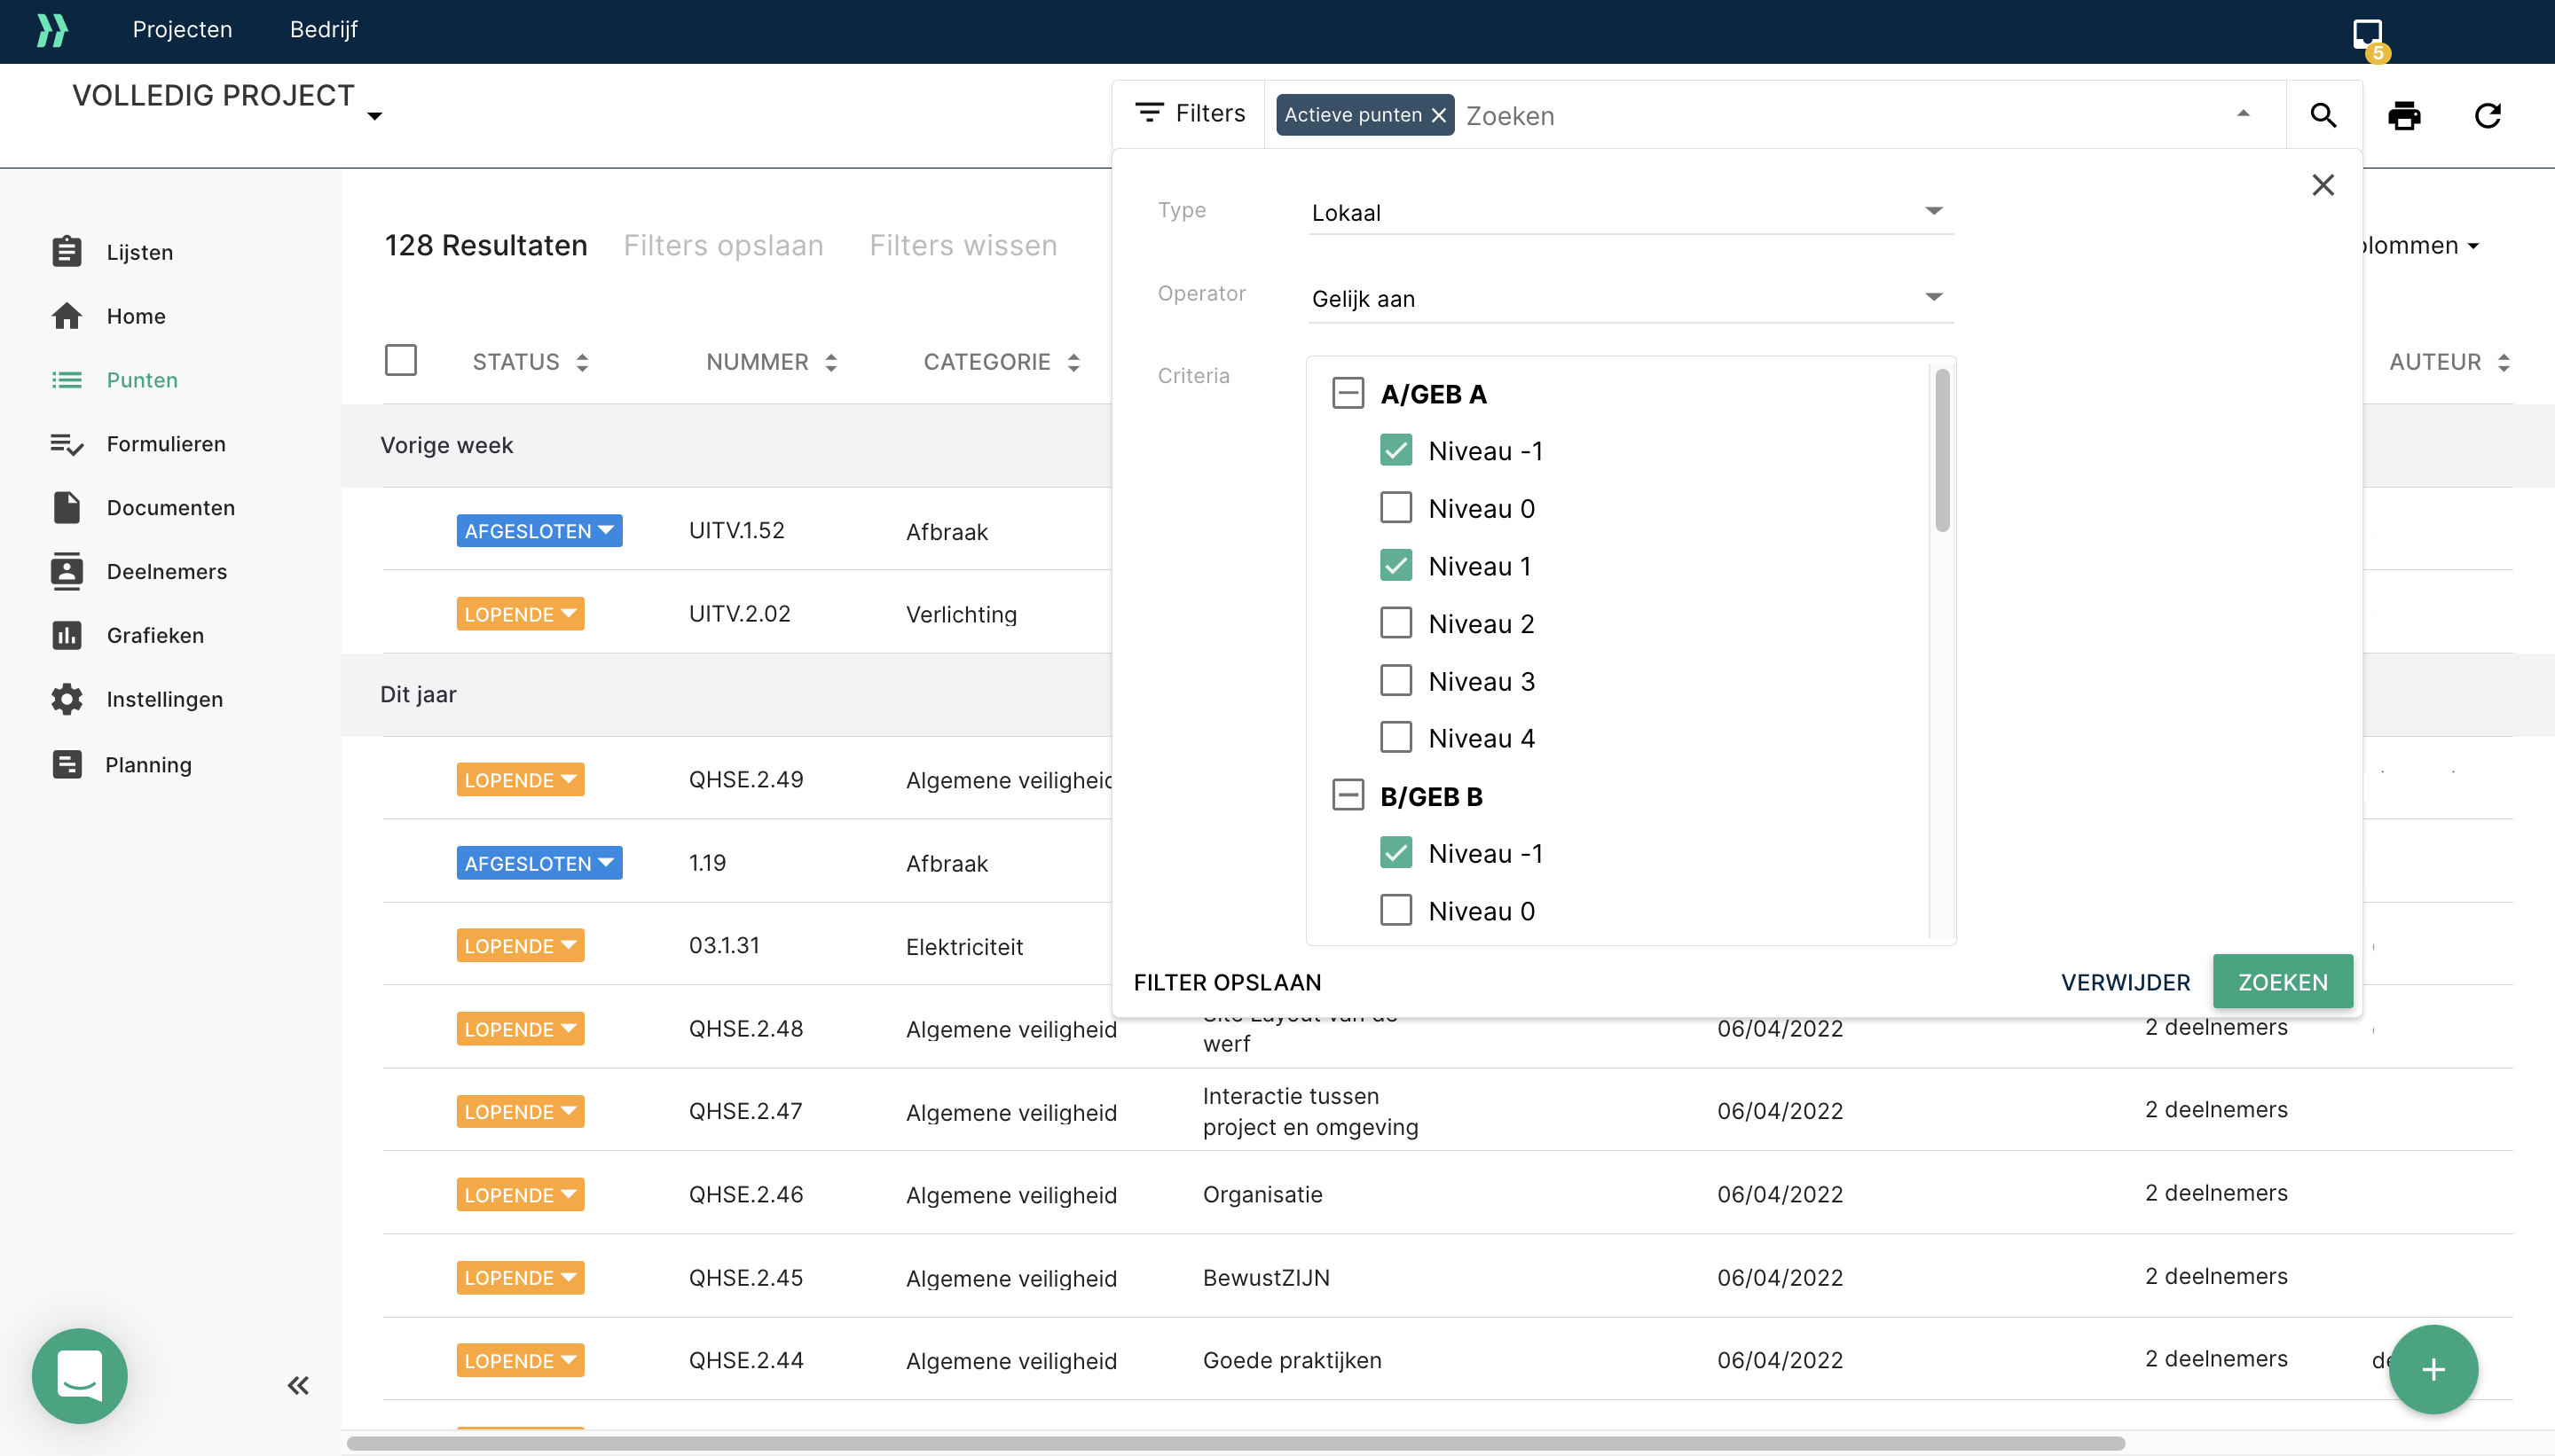Click the search magnifier icon
Screen dimensions: 2555x1456
(x=2323, y=115)
